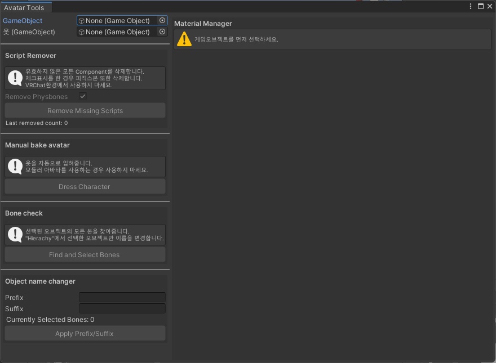Click Find and Select Bones

pos(85,254)
